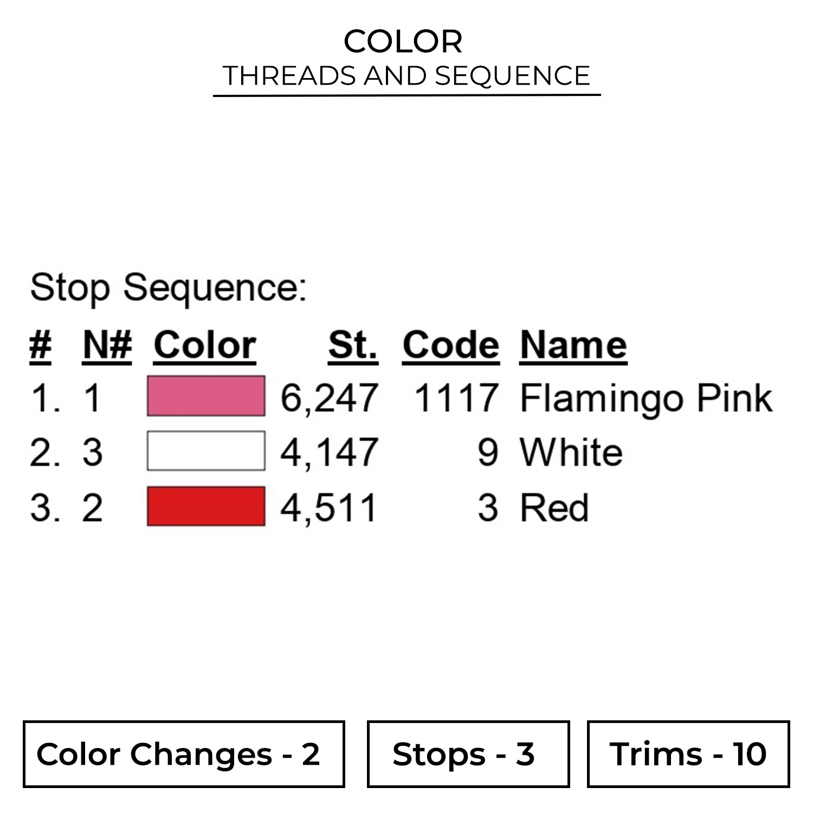This screenshot has width=813, height=813.
Task: Click the Color column header
Action: pos(205,345)
